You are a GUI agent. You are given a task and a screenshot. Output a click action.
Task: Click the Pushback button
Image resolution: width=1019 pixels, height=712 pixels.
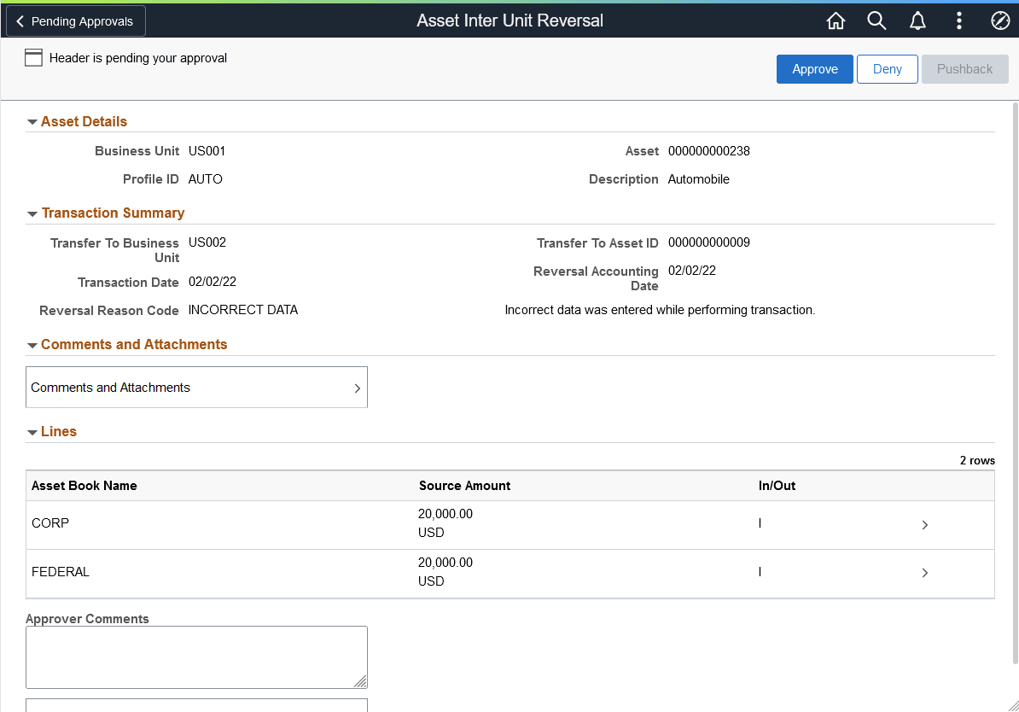point(964,69)
